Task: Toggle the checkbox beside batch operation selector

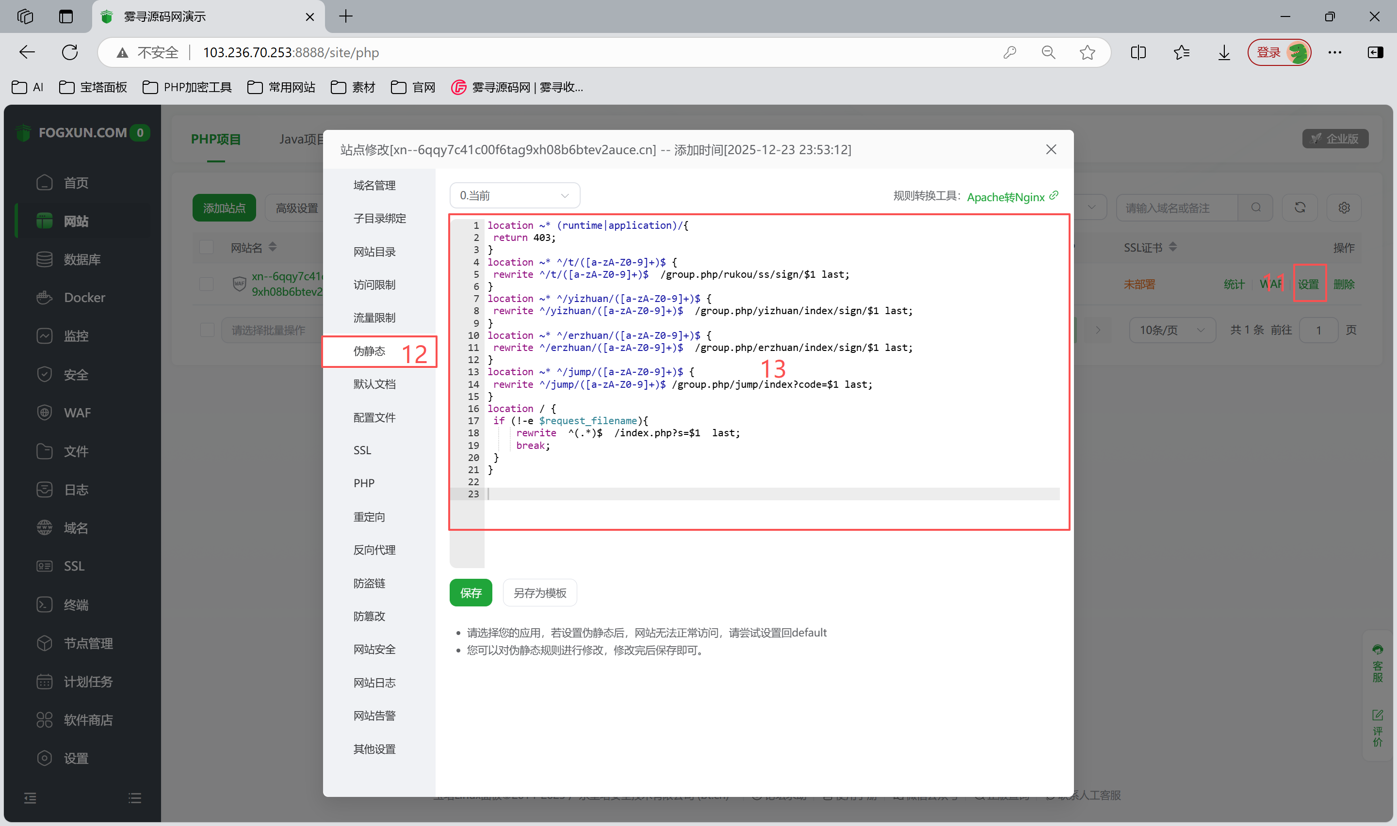Action: coord(207,330)
